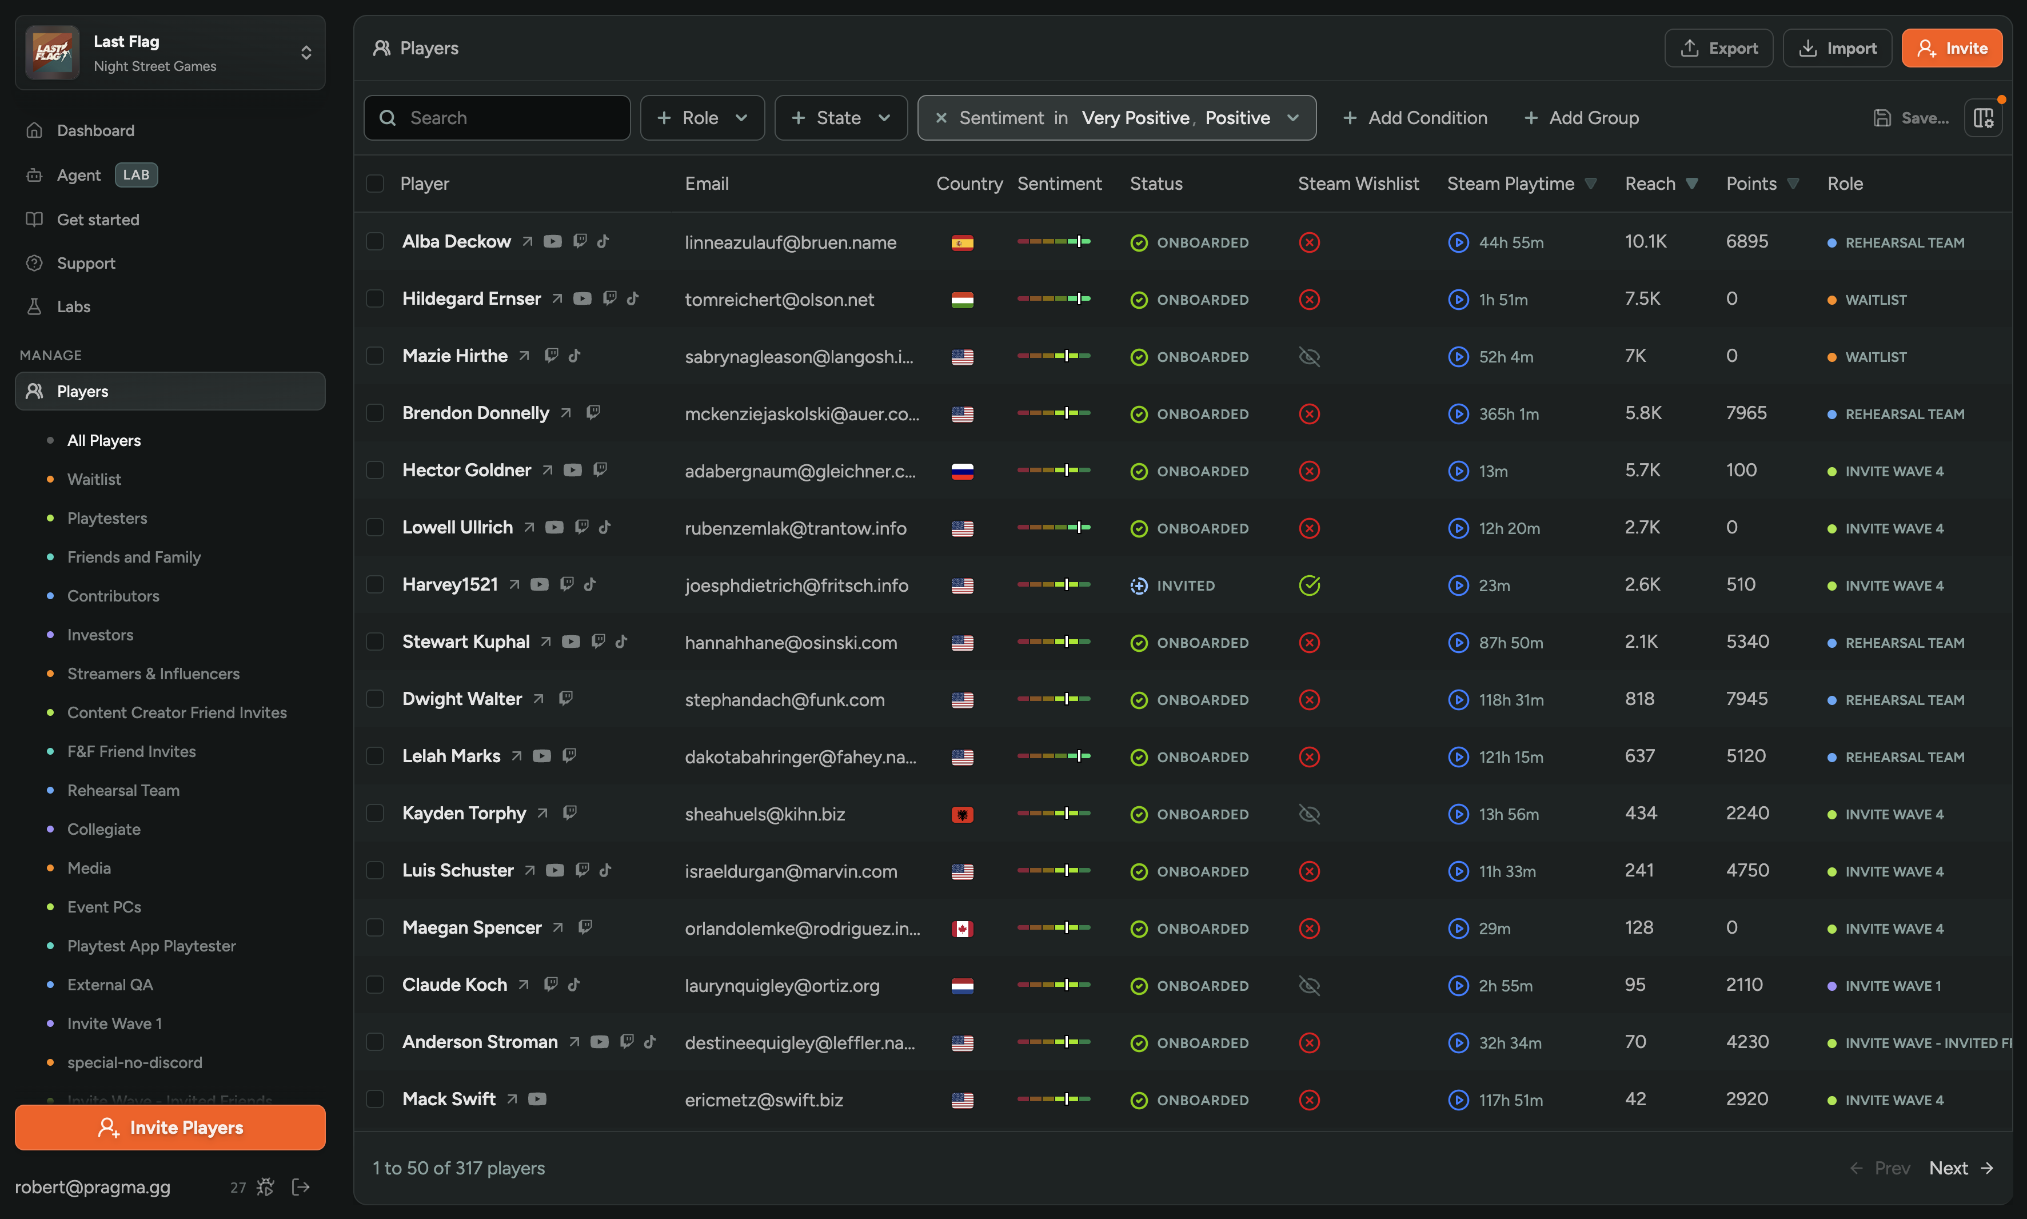Screen dimensions: 2027x1219
Task: Open the column layout settings icon
Action: [1984, 117]
